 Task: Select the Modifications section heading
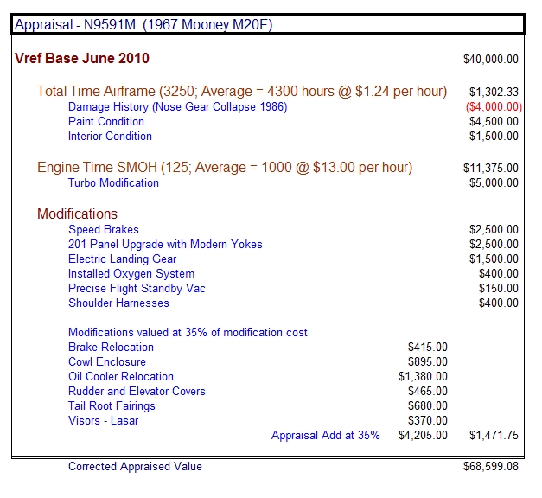pos(77,214)
